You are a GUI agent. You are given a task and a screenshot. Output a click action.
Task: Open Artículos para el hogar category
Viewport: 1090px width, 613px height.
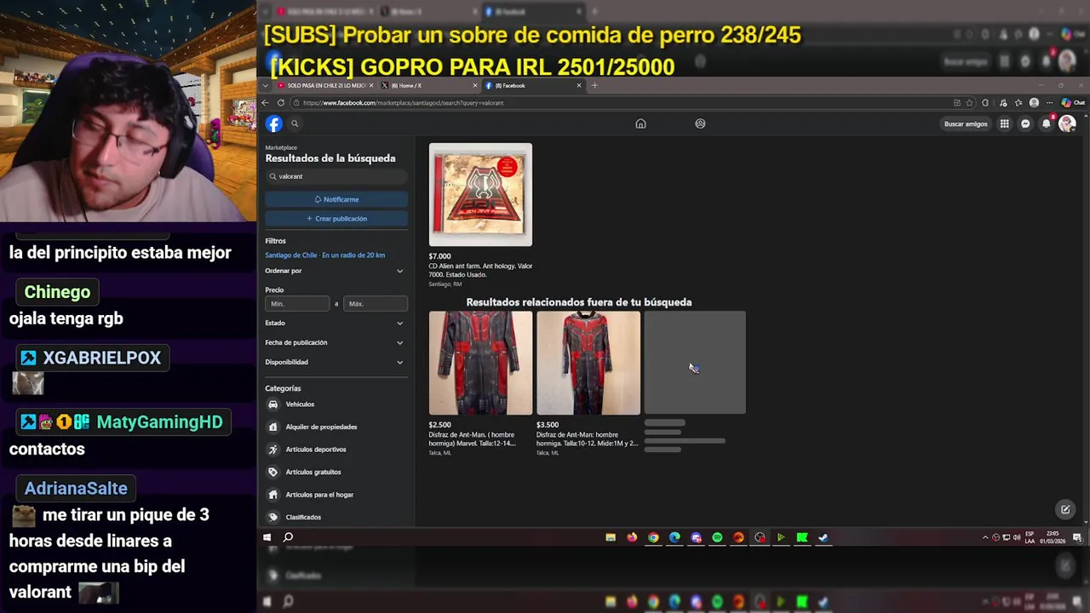(x=336, y=495)
